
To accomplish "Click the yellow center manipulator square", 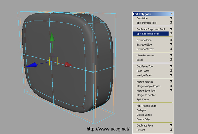I will 53,61.
